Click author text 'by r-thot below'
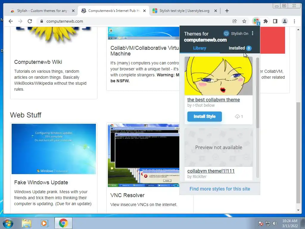 click(201, 105)
